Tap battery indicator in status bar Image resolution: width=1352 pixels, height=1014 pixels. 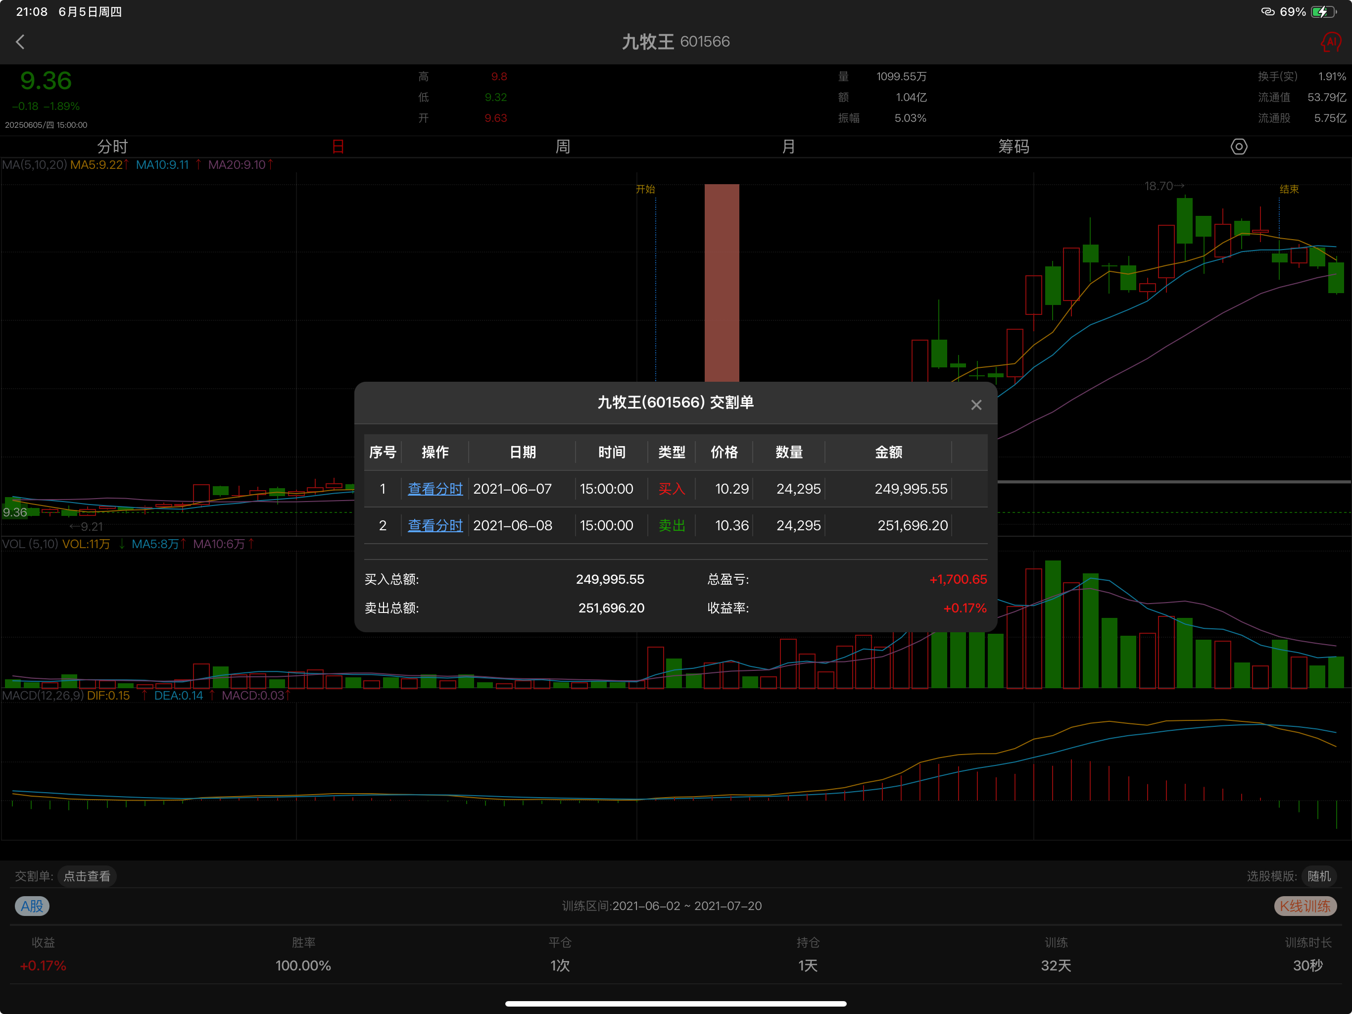point(1323,11)
